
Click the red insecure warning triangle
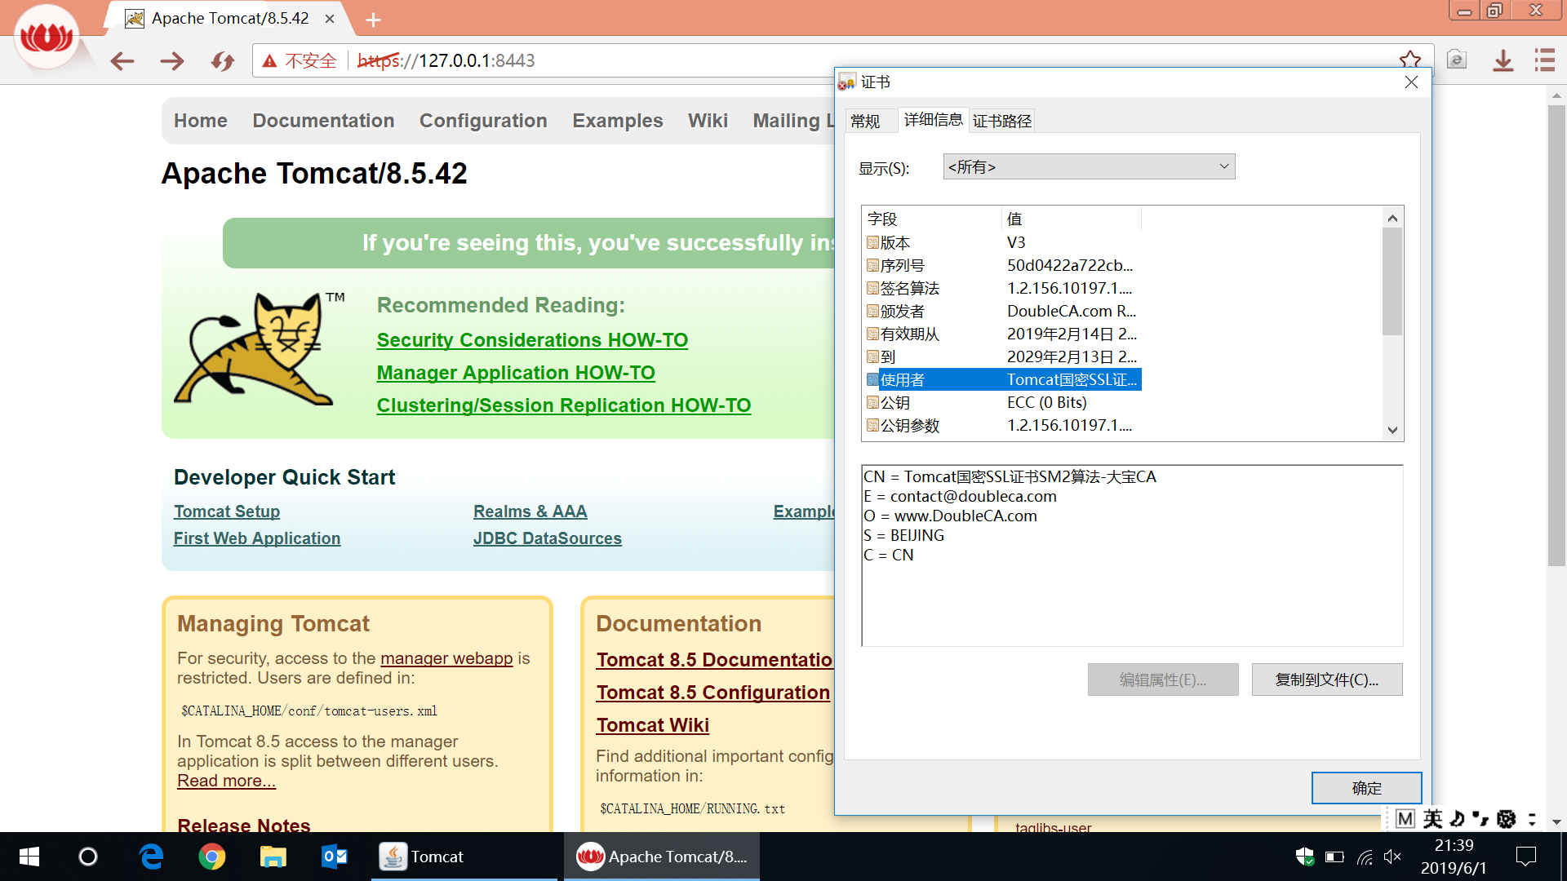[270, 61]
